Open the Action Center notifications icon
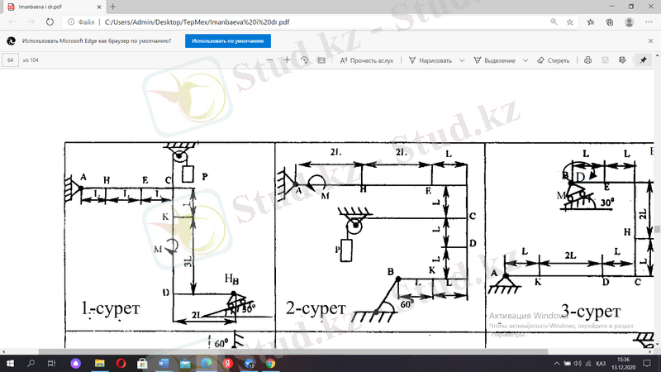This screenshot has width=661, height=372. click(x=647, y=363)
